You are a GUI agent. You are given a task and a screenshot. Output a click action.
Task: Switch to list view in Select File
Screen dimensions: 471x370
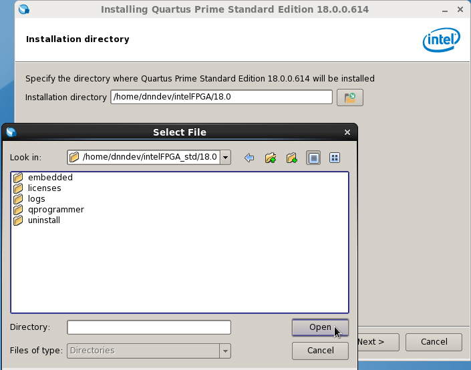(313, 158)
